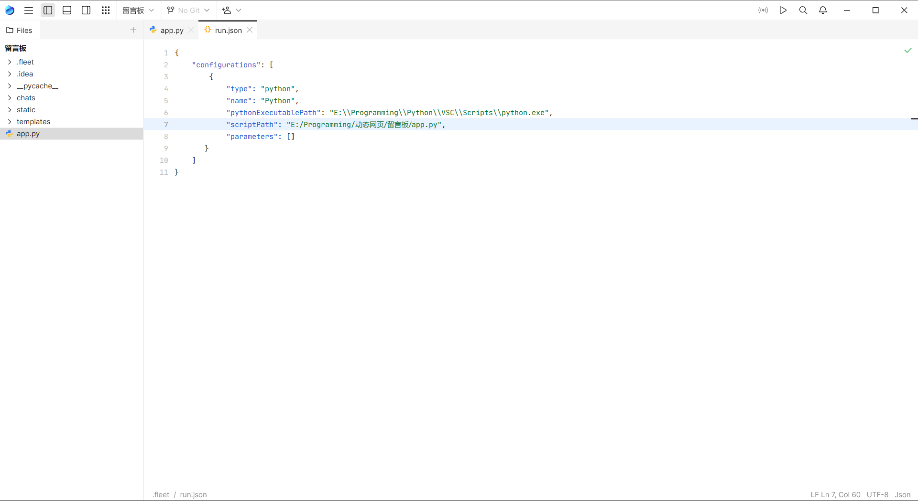The height and width of the screenshot is (501, 918).
Task: Toggle the right sidebar panel
Action: (86, 10)
